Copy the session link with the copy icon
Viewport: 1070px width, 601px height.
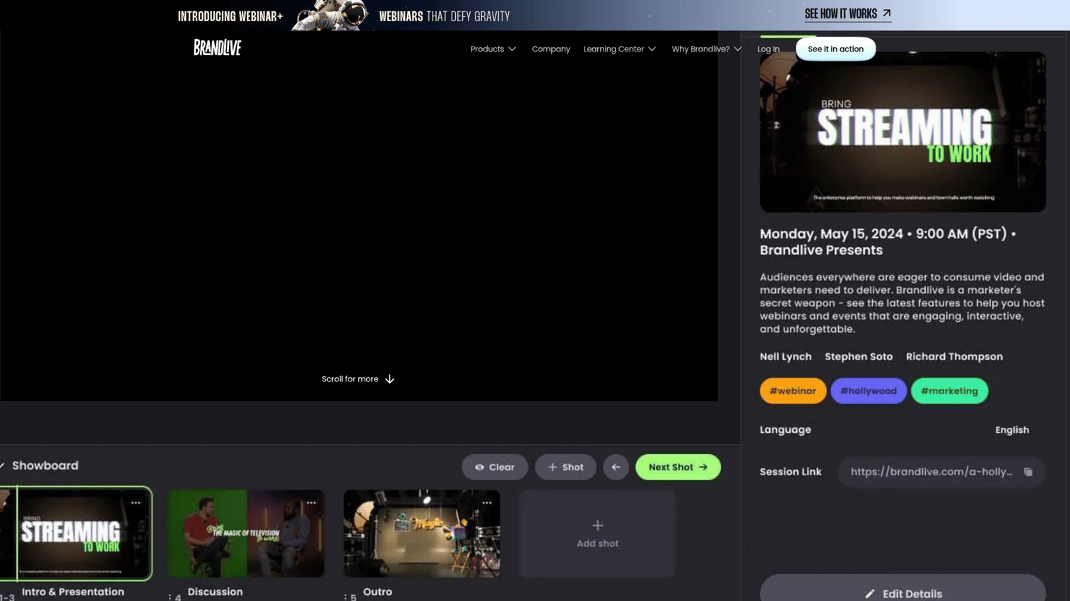coord(1028,472)
